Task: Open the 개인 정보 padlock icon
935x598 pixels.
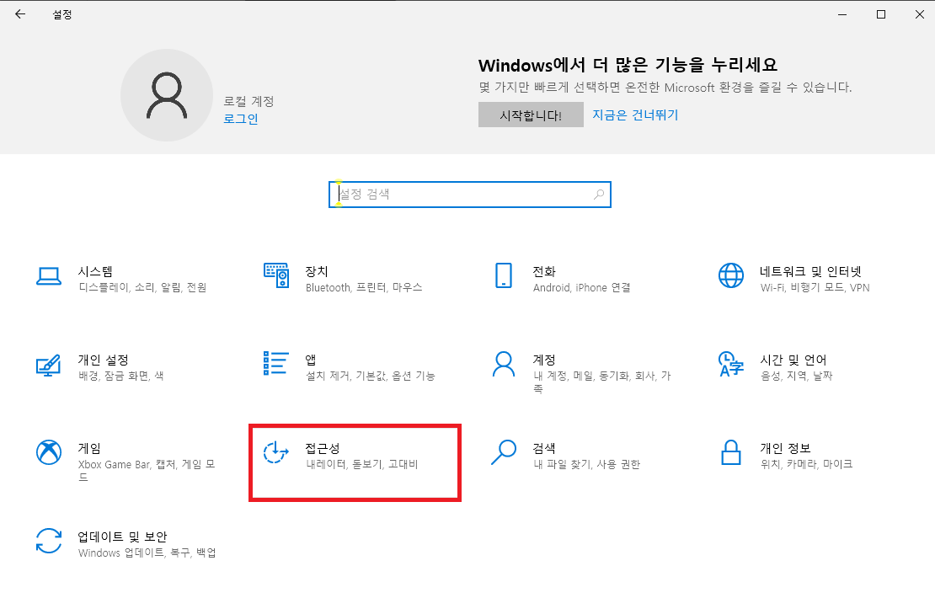Action: tap(731, 452)
